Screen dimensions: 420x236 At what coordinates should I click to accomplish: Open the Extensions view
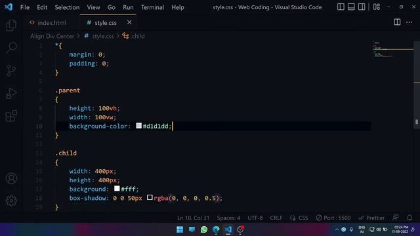[11, 116]
